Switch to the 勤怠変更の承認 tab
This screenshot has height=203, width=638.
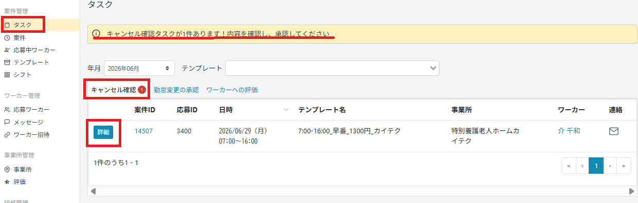[176, 90]
